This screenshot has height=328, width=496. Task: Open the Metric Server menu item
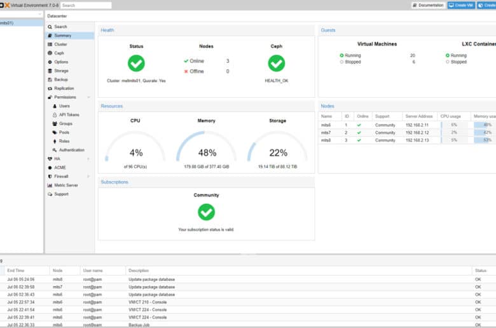(x=69, y=186)
